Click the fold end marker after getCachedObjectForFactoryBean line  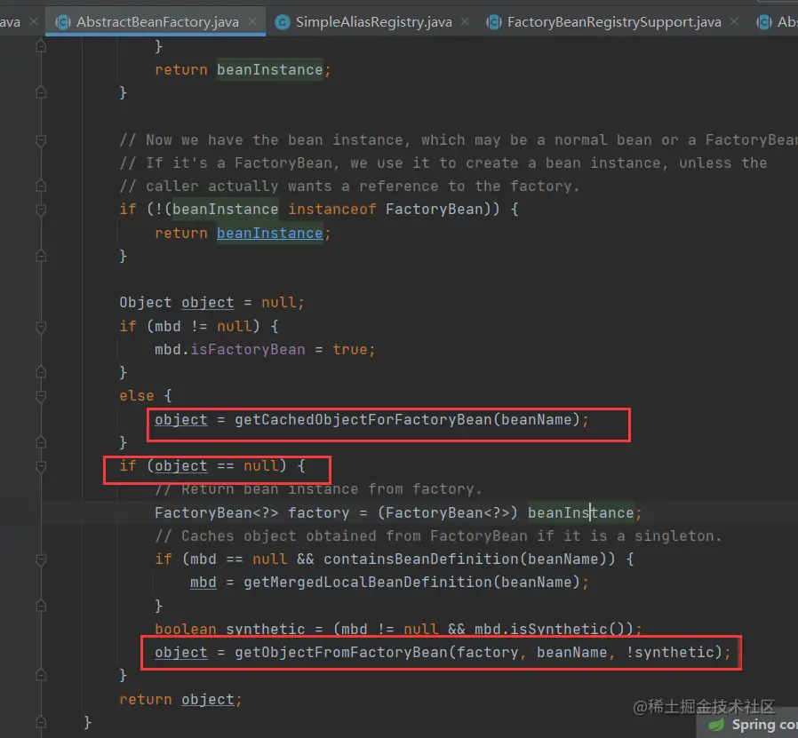click(41, 442)
